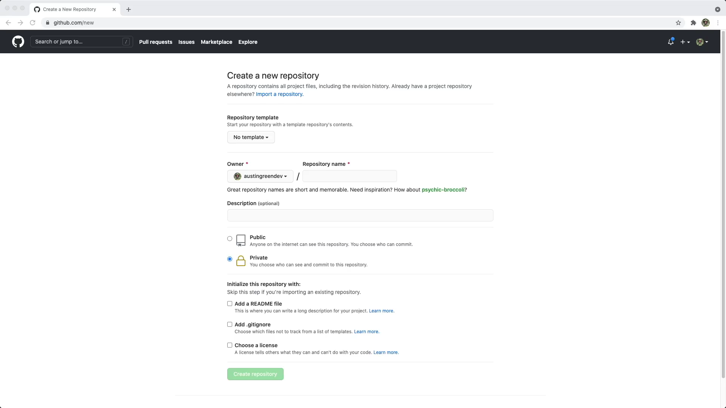The image size is (726, 408).
Task: Check Add .gitignore
Action: 230,325
